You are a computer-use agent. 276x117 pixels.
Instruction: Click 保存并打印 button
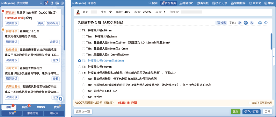(251, 112)
